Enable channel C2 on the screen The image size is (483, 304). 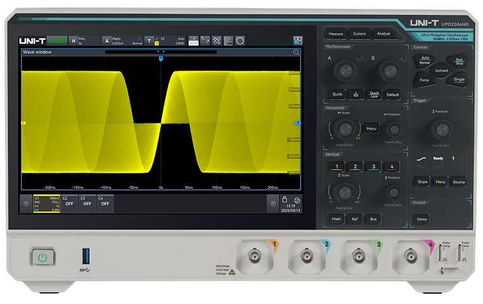click(x=69, y=203)
